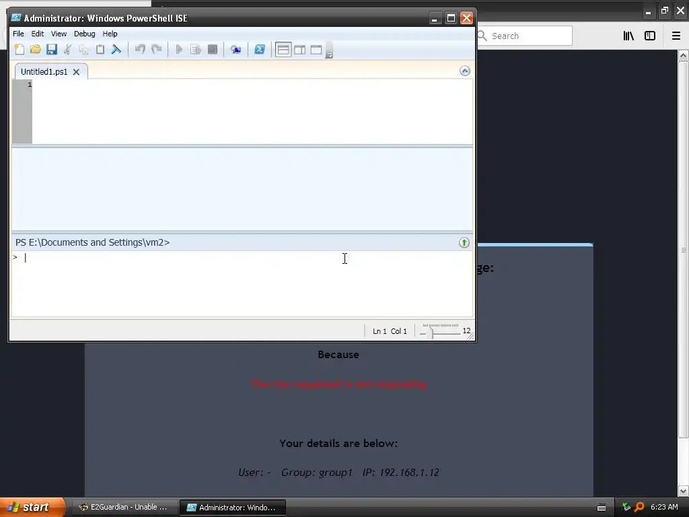Image resolution: width=689 pixels, height=517 pixels.
Task: Click the Redo arrow icon
Action: pos(156,49)
